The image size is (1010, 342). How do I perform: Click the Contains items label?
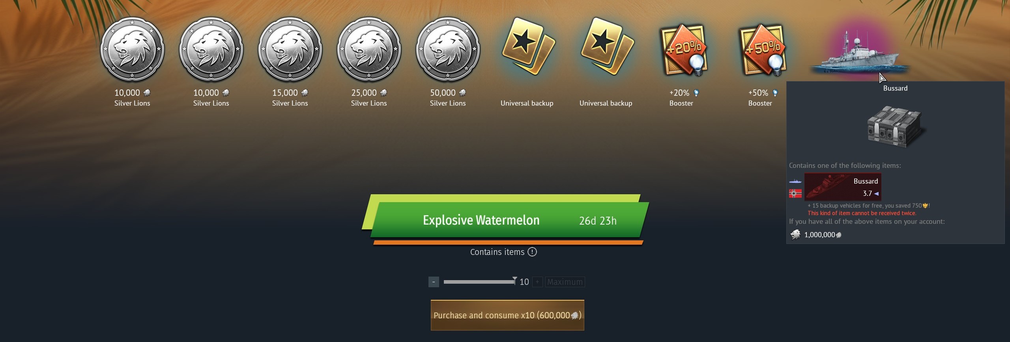[497, 252]
